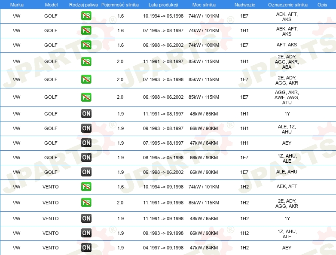336x255 pixels.
Task: Select date range 10.1994 -> 05.1998
Action: pyautogui.click(x=163, y=16)
